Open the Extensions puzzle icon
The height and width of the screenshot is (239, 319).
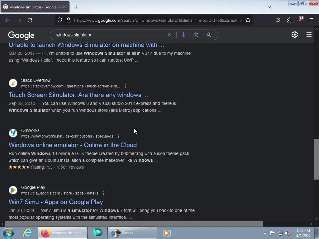(289, 20)
